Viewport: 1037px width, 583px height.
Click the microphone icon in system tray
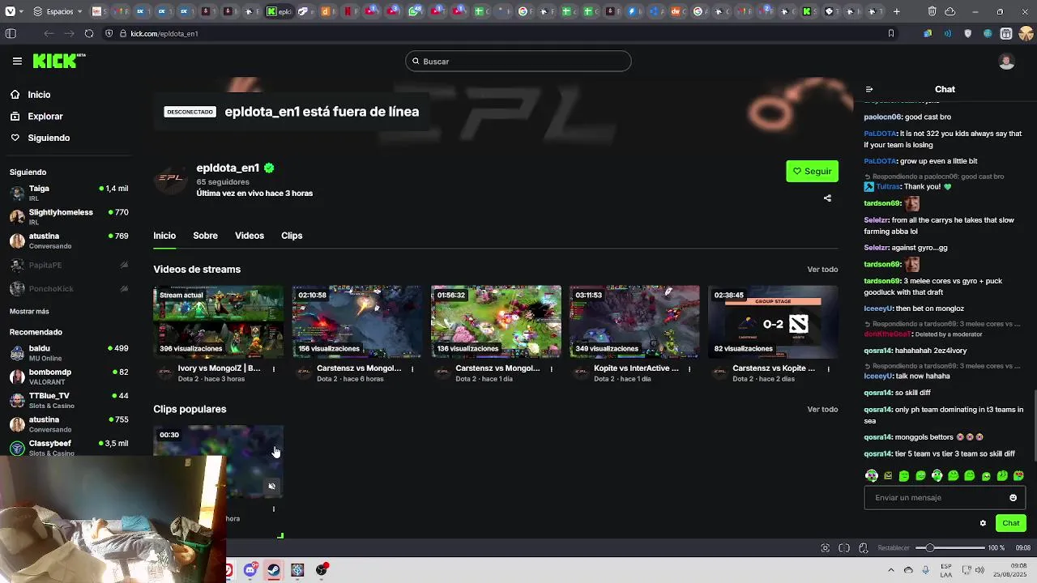pos(925,570)
